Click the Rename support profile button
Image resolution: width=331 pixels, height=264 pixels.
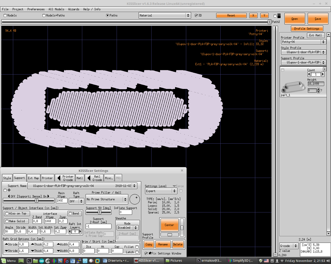[163, 244]
